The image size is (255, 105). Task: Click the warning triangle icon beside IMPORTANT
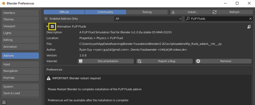[x=49, y=78]
